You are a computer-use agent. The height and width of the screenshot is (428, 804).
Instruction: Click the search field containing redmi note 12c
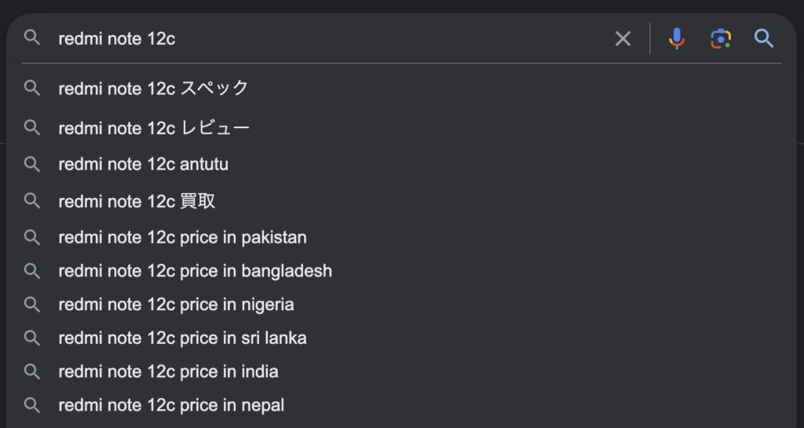click(314, 38)
